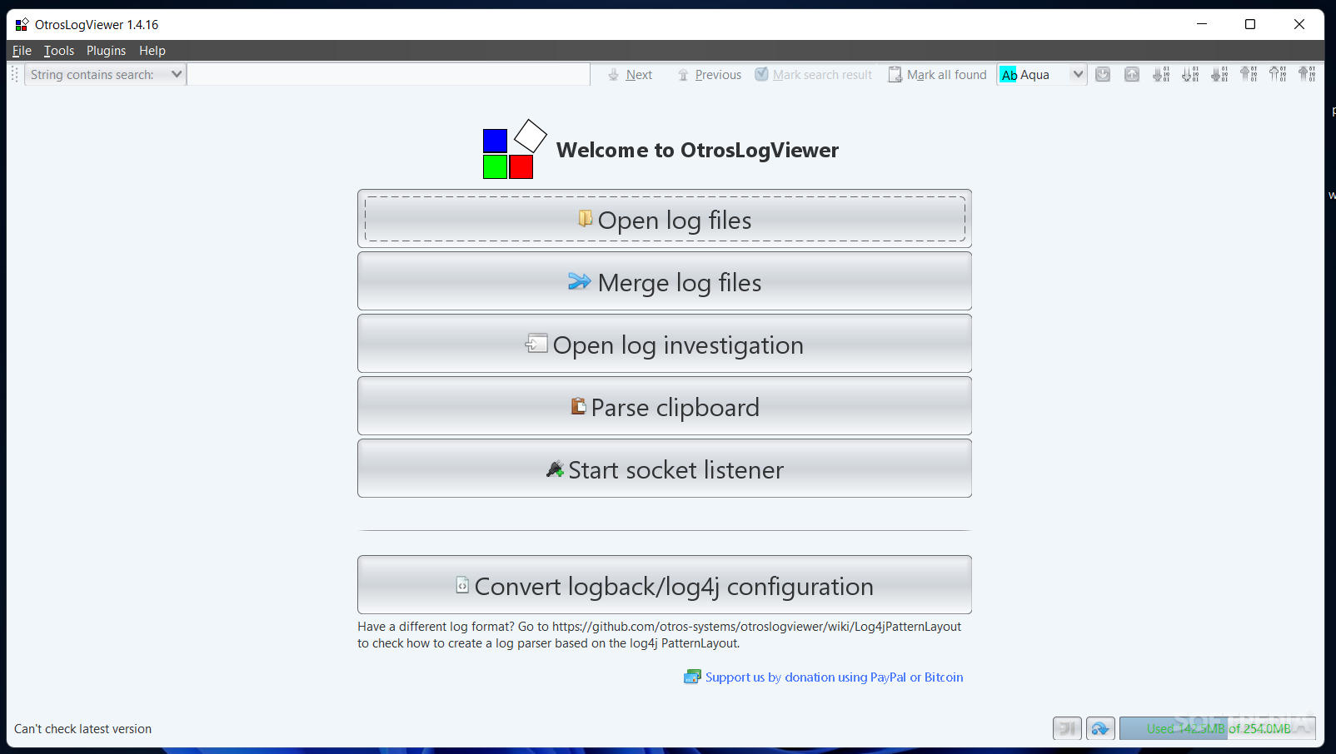This screenshot has width=1336, height=754.
Task: Click the Open log files button
Action: tap(665, 219)
